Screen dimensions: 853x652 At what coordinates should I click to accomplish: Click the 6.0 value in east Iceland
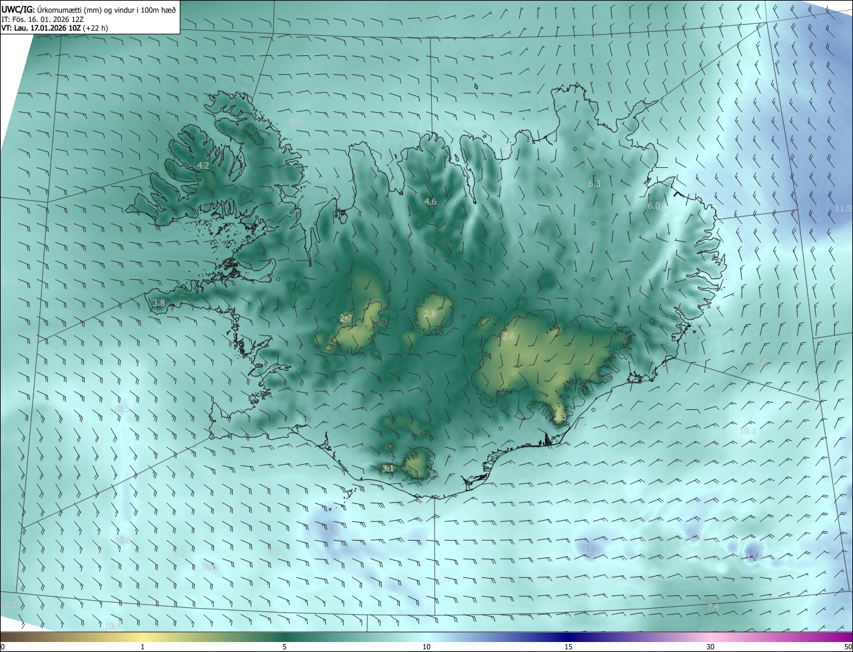(654, 206)
